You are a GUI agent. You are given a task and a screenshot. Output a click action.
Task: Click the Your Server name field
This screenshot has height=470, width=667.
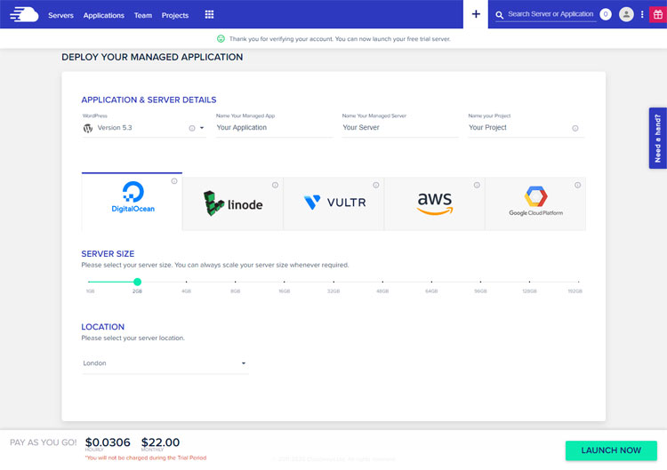tap(400, 127)
